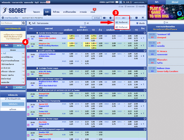Refresh the Italy Primavera Championship header
The width and height of the screenshot is (184, 140).
click(145, 101)
